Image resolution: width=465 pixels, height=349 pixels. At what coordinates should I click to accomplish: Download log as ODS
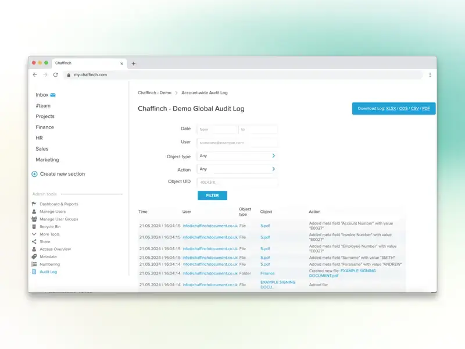(x=403, y=109)
